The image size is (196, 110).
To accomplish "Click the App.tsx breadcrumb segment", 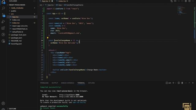I will [50, 5].
